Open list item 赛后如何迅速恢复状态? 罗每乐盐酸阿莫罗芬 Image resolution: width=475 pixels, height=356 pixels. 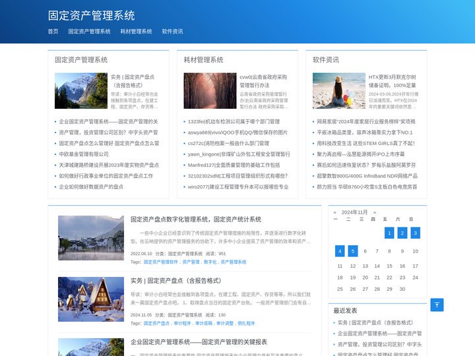366,165
